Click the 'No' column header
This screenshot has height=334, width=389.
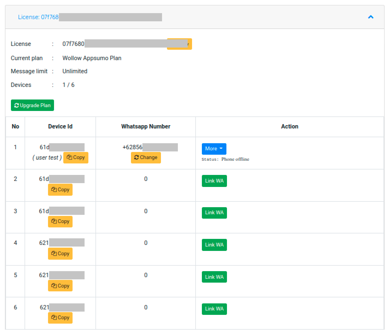(16, 126)
